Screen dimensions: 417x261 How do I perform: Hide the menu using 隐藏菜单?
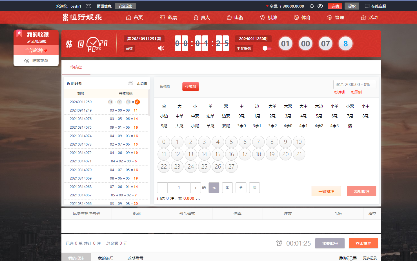[36, 61]
